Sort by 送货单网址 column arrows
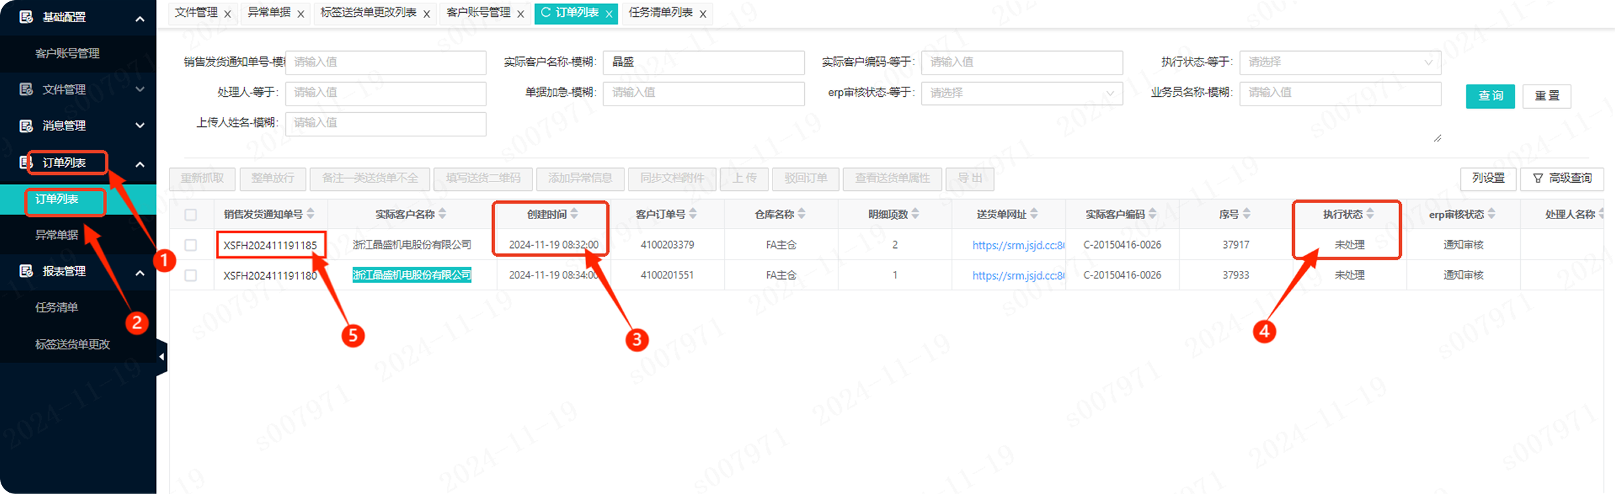 pyautogui.click(x=1034, y=214)
